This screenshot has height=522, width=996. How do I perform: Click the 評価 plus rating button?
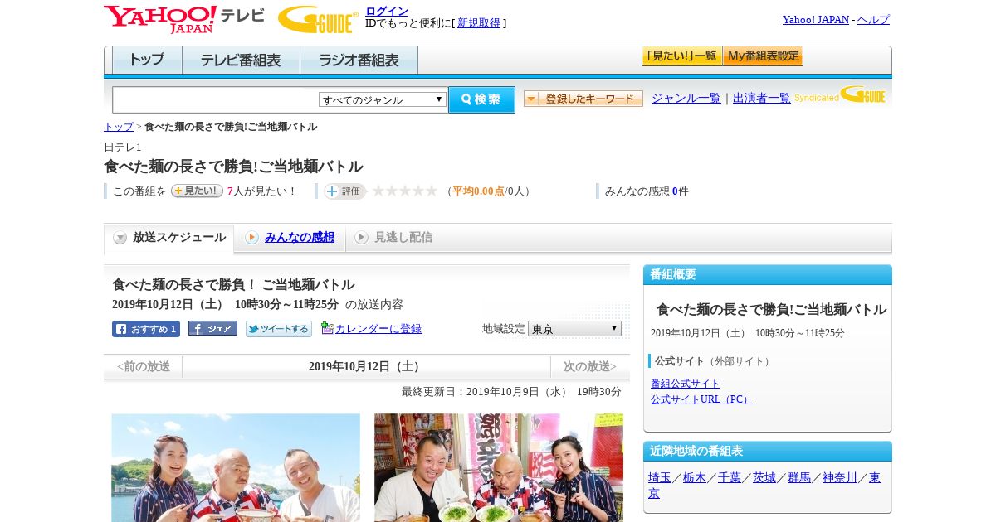345,191
